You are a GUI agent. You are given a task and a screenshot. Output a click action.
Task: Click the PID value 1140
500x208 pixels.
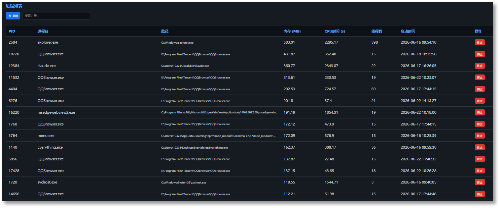pos(13,147)
